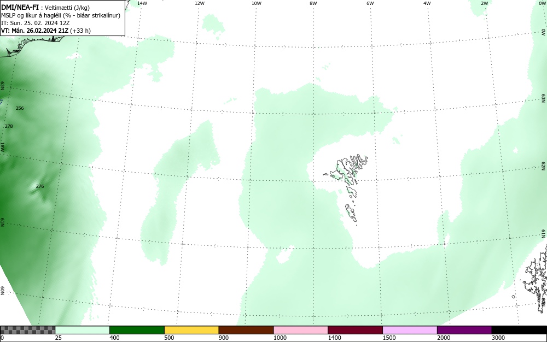Click the 'IT: Sun. 25. 02. 2024 12Z' line

click(x=36, y=23)
